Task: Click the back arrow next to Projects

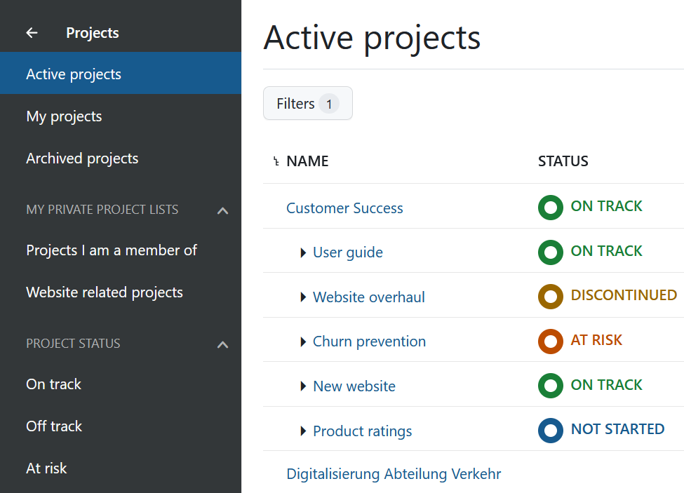Action: (32, 33)
